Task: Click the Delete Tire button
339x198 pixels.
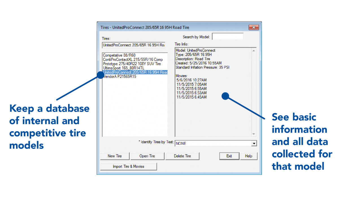Action: pos(182,156)
